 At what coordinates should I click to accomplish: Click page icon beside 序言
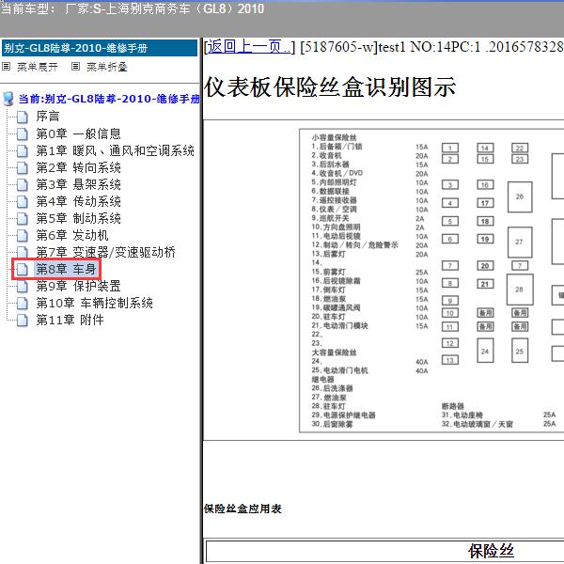[x=23, y=117]
